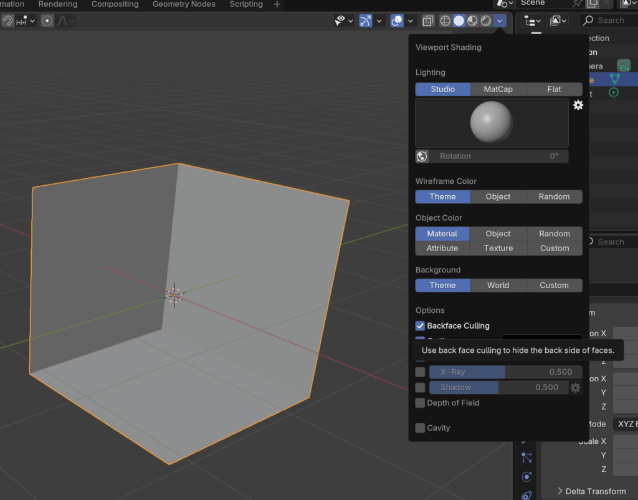Open the Scripting workspace tab
Viewport: 638px width, 500px height.
(246, 4)
